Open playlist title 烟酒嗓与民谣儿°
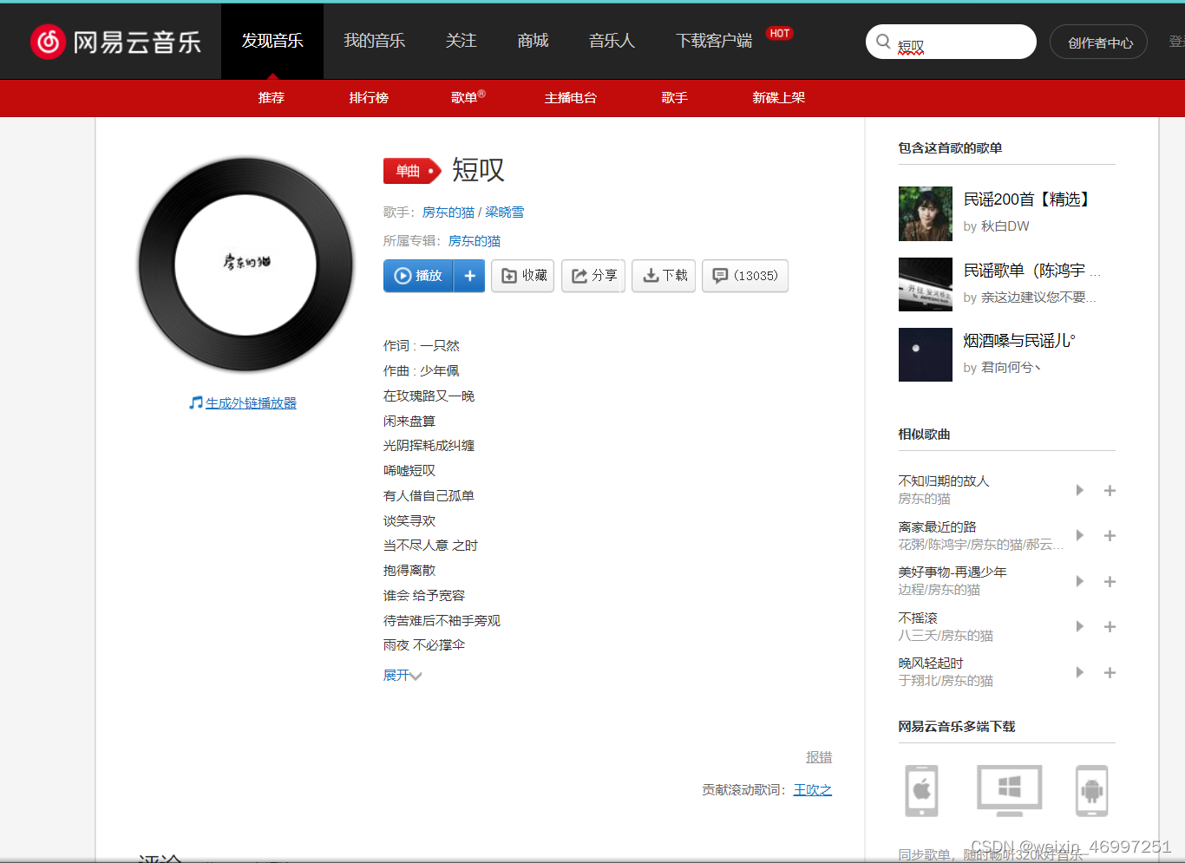Screen dimensions: 1185x863 coord(1019,341)
